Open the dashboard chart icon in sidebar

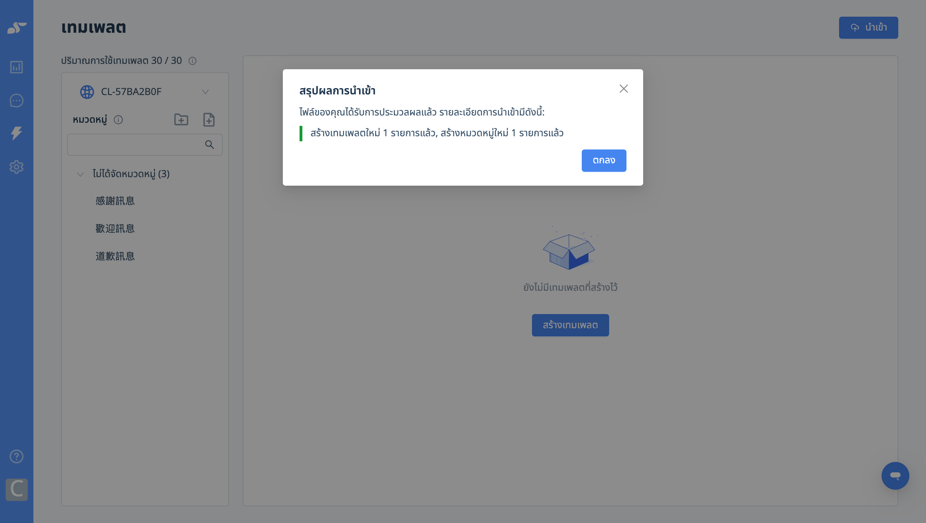[x=16, y=67]
